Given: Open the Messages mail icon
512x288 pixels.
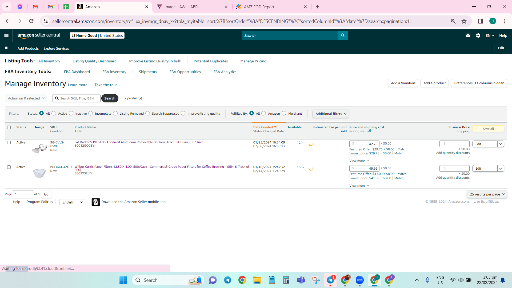Looking at the screenshot, I should 468,35.
